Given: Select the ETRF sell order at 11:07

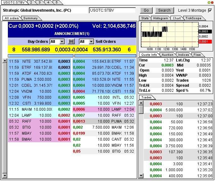Looking at the screenshot, I should click(x=104, y=61).
